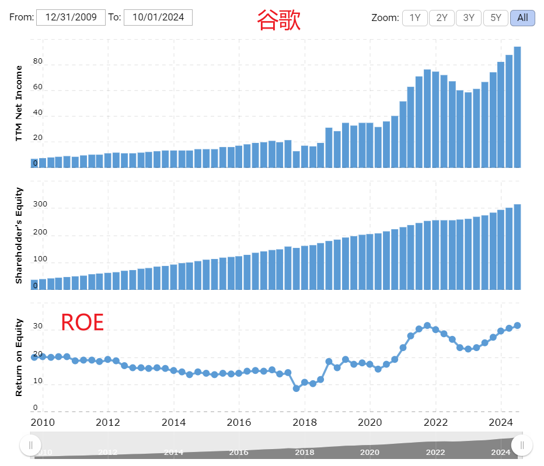
Task: Click the 10 tick label on ROE axis
Action: tap(38, 381)
